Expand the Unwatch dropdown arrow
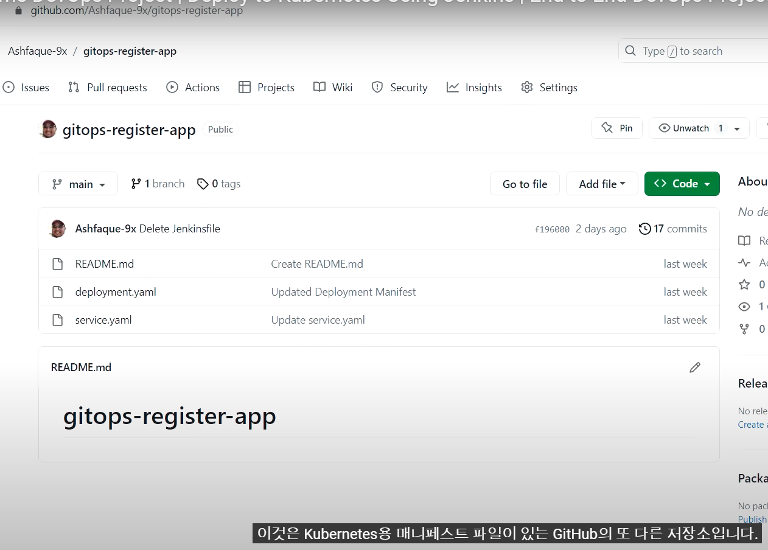Image resolution: width=768 pixels, height=550 pixels. (x=737, y=129)
